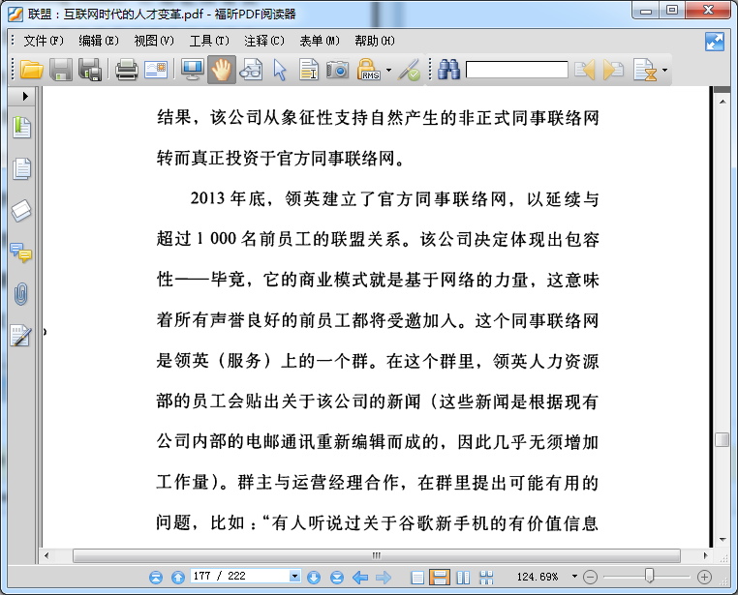This screenshot has height=595, width=738.
Task: Click the full screen monitor icon
Action: click(x=193, y=70)
